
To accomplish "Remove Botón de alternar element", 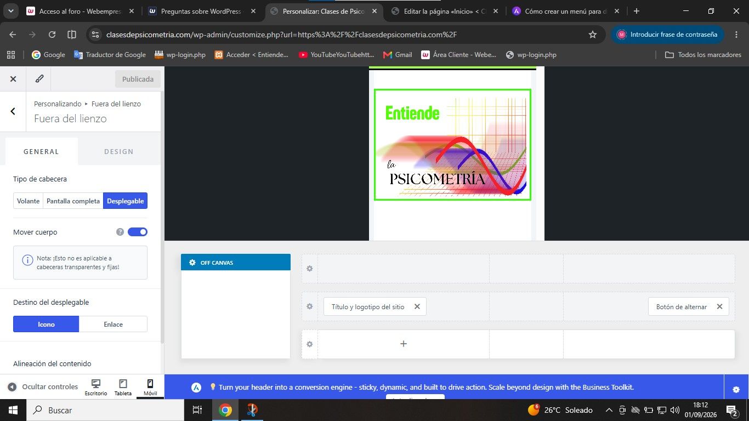I will (719, 306).
